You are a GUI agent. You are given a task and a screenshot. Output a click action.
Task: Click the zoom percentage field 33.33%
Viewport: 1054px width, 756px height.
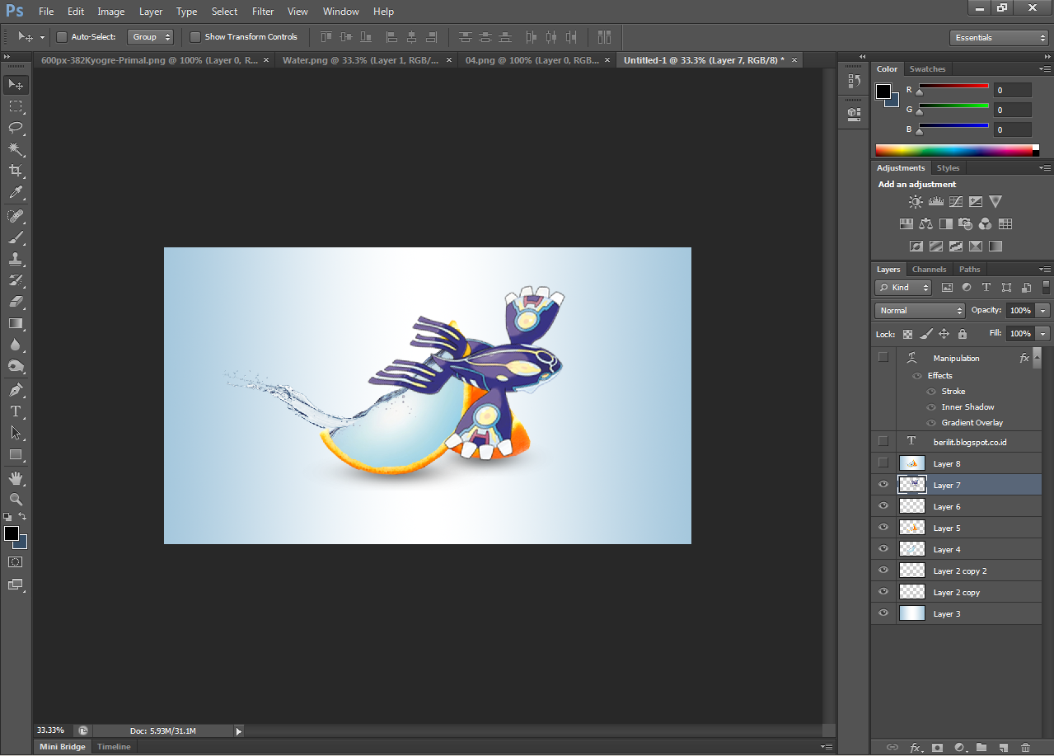[50, 730]
